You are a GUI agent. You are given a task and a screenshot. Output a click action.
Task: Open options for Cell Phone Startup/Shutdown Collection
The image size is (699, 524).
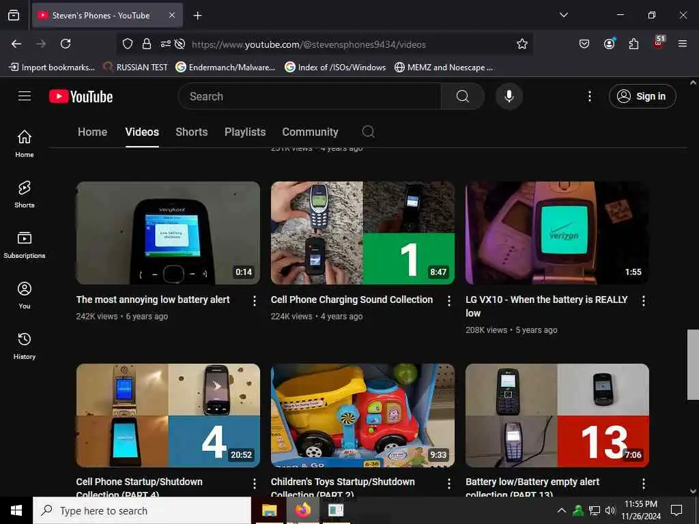[x=255, y=484]
